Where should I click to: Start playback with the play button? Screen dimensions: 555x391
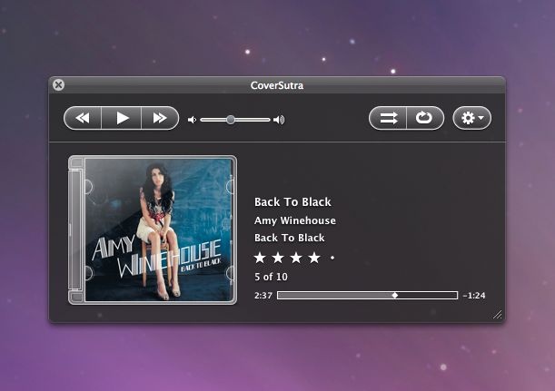[122, 118]
